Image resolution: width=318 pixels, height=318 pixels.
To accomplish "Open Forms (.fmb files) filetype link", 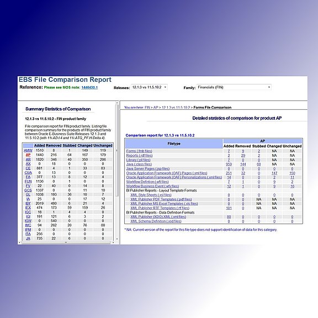I will [139, 151].
